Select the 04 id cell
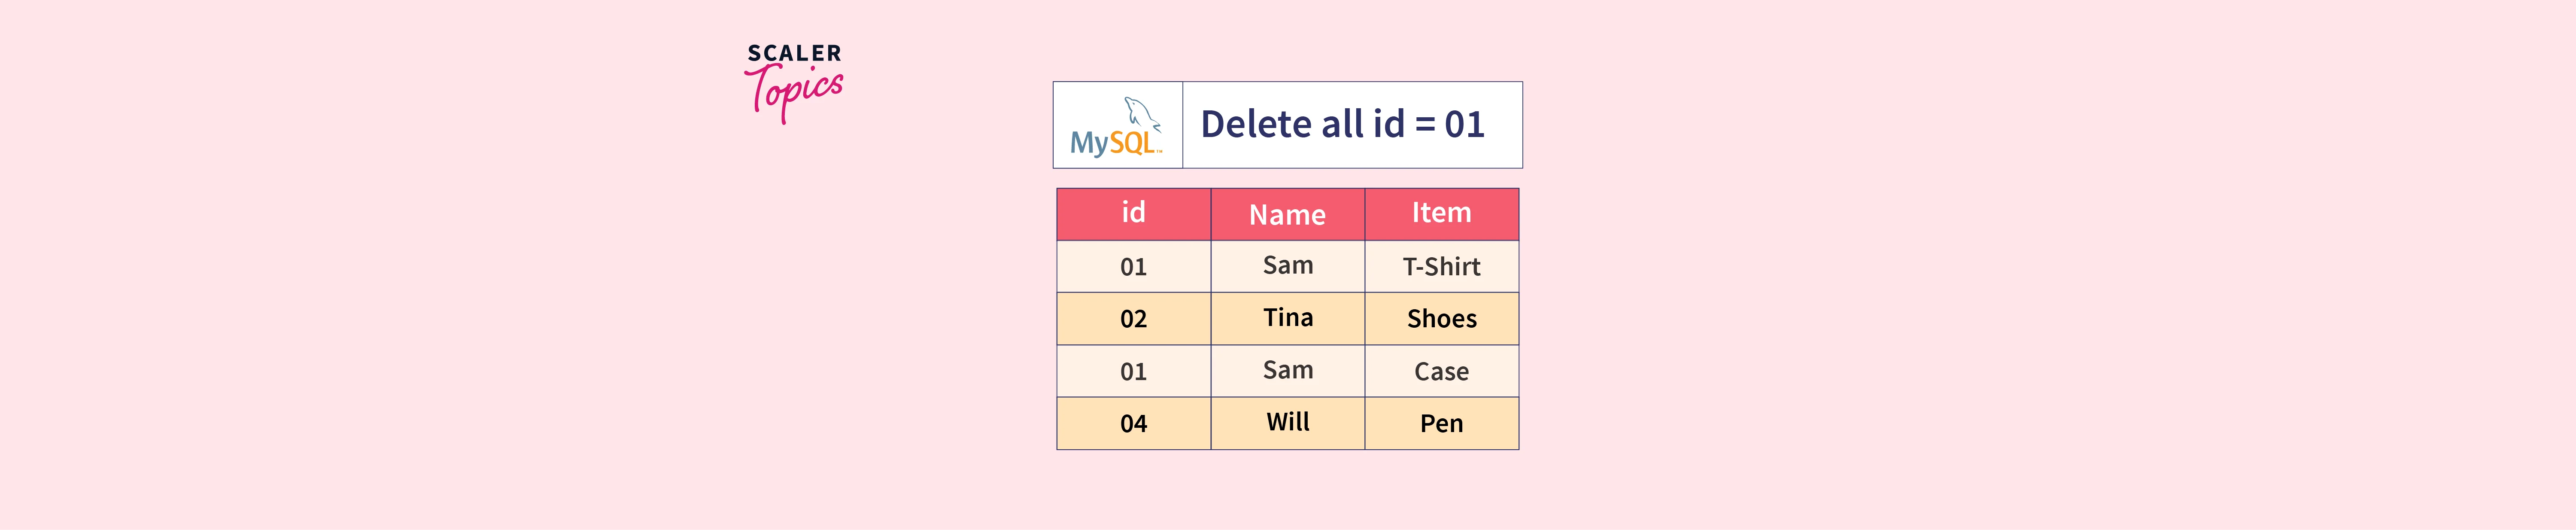The width and height of the screenshot is (2576, 530). tap(1133, 424)
